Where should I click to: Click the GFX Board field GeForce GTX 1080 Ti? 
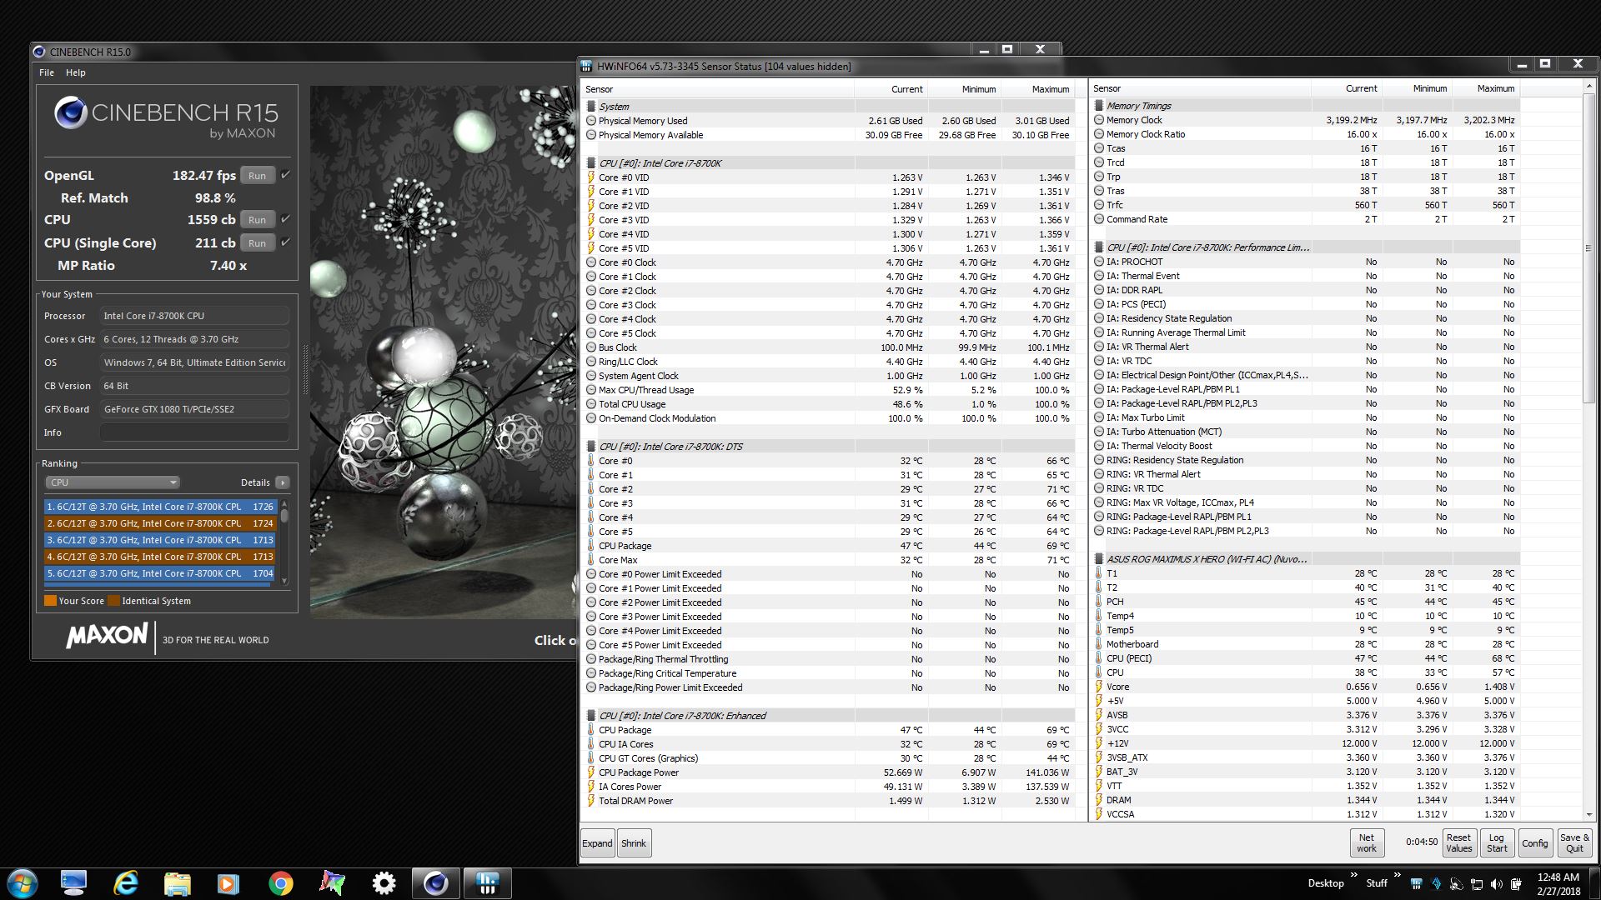tap(194, 409)
